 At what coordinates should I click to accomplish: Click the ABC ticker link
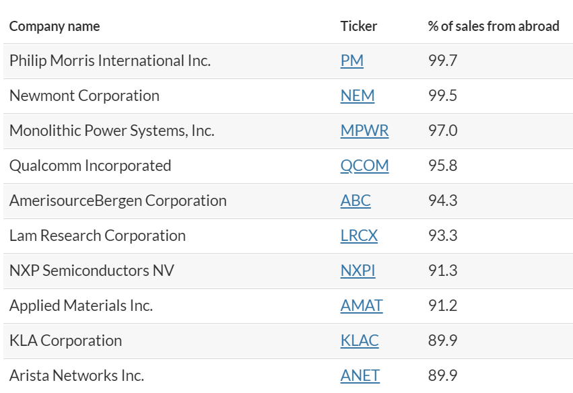[356, 201]
